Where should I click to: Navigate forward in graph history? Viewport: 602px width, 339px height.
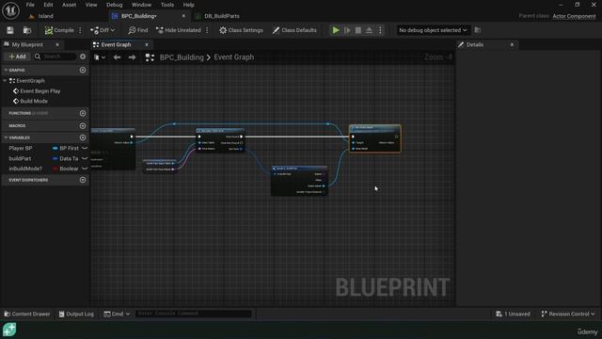(x=132, y=57)
